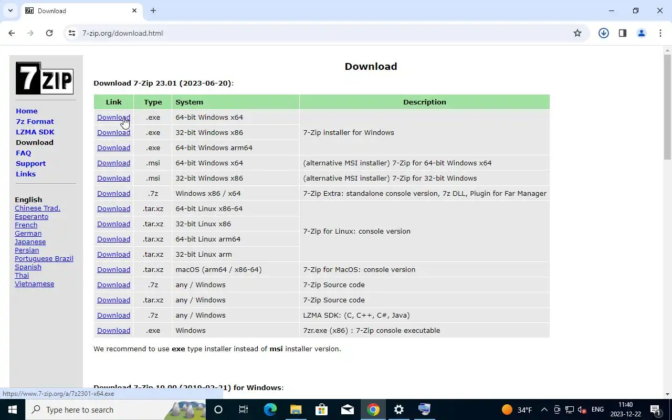The image size is (672, 420).
Task: Focus the taskbar search box
Action: tap(115, 409)
